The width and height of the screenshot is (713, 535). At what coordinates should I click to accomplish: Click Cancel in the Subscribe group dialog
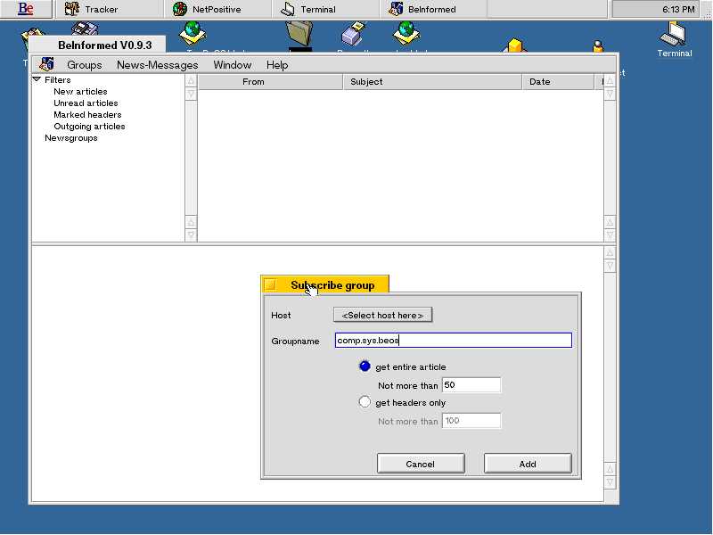(x=421, y=464)
